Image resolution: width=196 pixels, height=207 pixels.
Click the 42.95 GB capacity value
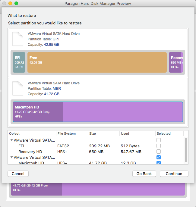coord(52,45)
